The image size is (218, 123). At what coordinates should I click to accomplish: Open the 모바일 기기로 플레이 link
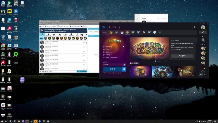point(110,58)
